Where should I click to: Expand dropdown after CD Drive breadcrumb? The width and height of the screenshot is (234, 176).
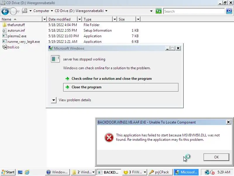(x=106, y=11)
